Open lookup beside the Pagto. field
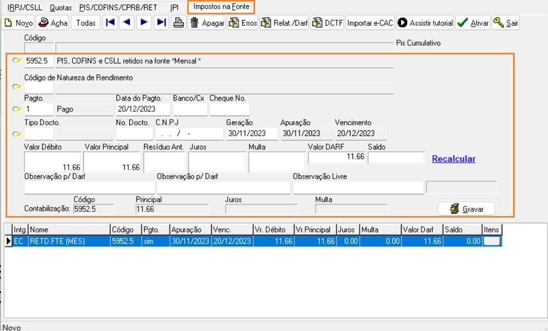The image size is (548, 331). pyautogui.click(x=16, y=109)
